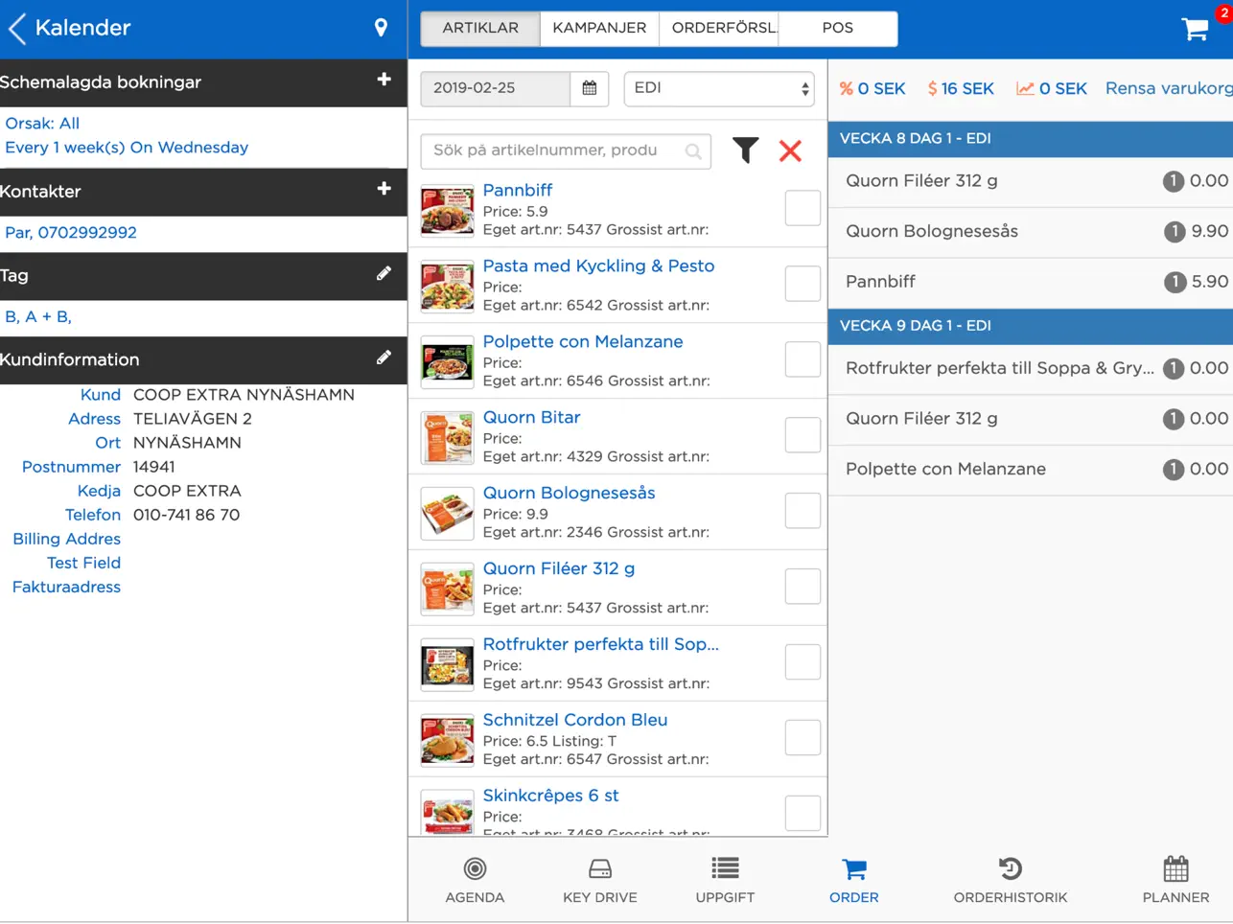The image size is (1233, 924).
Task: Show order value 16 SEK
Action: click(961, 88)
